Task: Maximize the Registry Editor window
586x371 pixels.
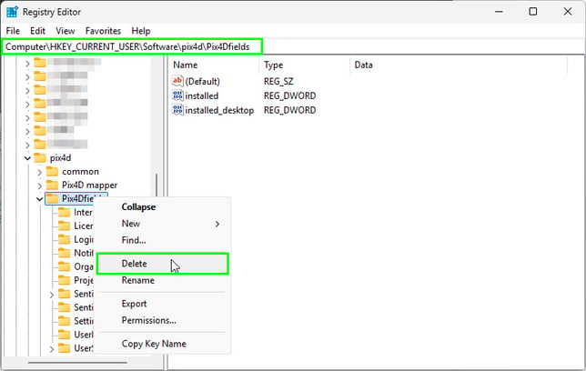Action: tap(533, 12)
